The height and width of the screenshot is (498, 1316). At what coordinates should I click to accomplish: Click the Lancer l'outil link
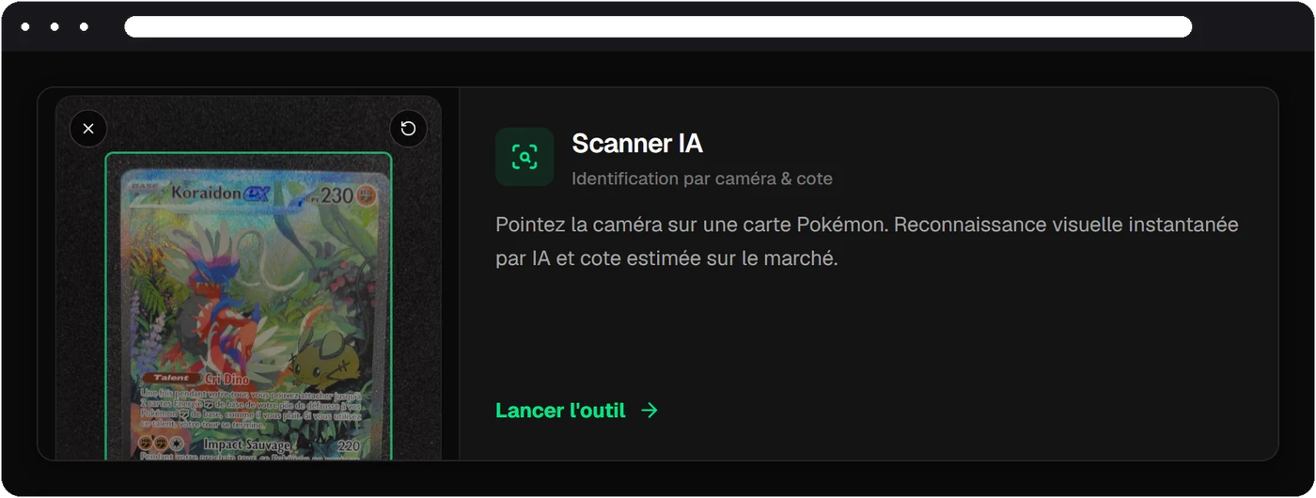pos(577,411)
